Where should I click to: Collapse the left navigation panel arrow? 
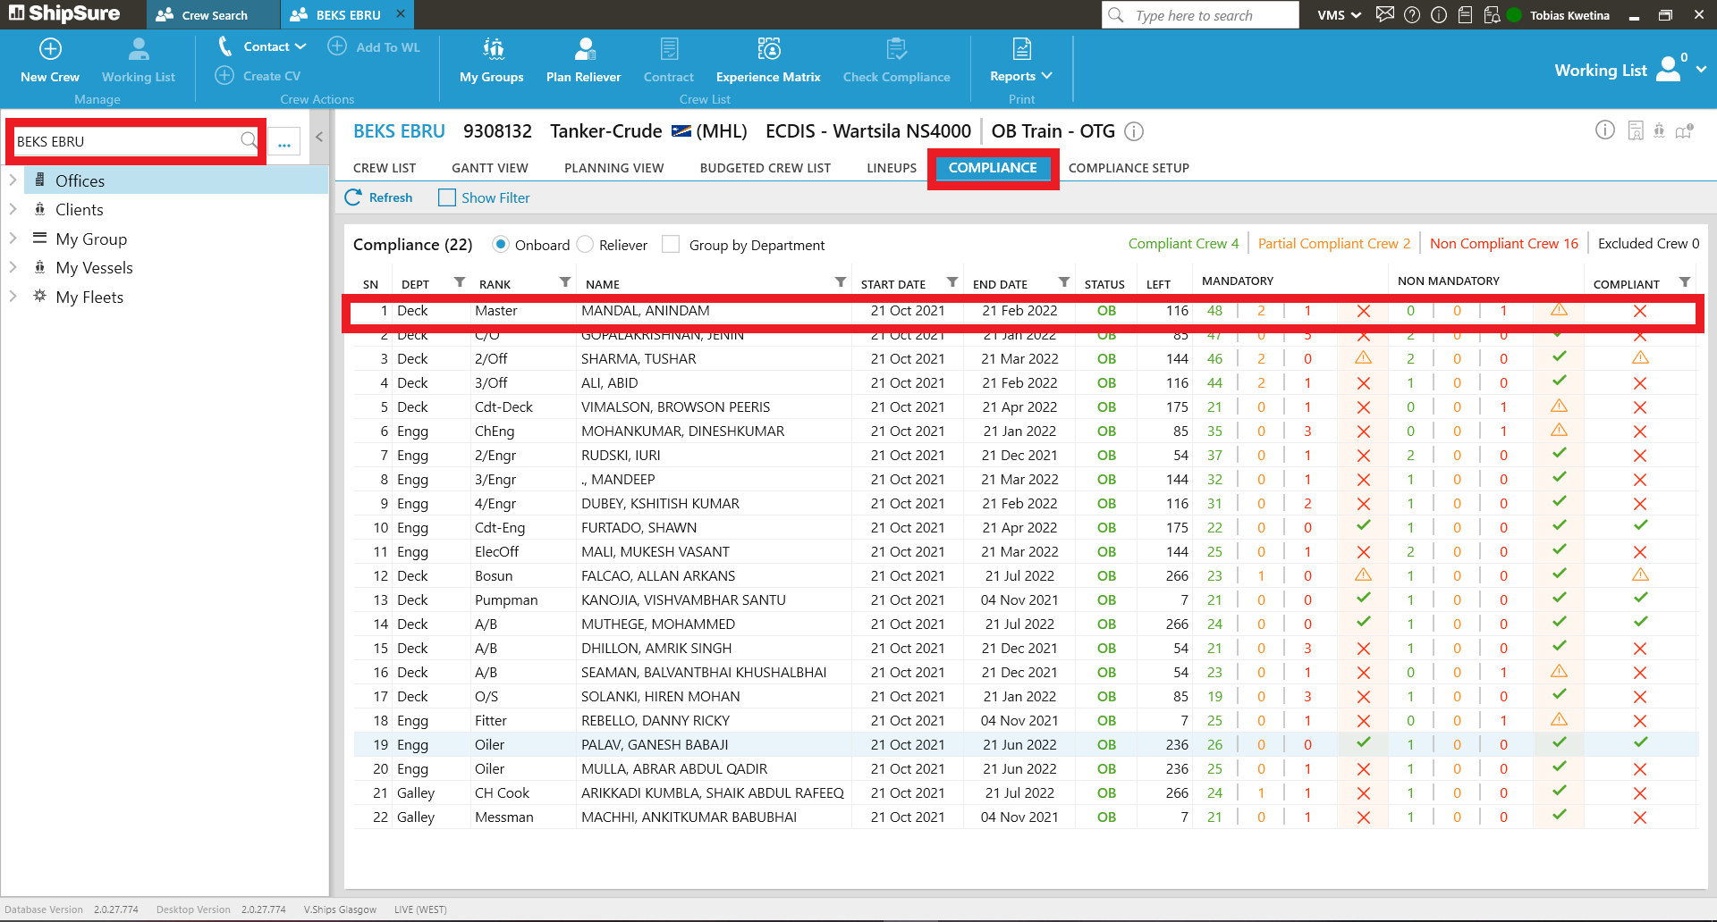[319, 138]
